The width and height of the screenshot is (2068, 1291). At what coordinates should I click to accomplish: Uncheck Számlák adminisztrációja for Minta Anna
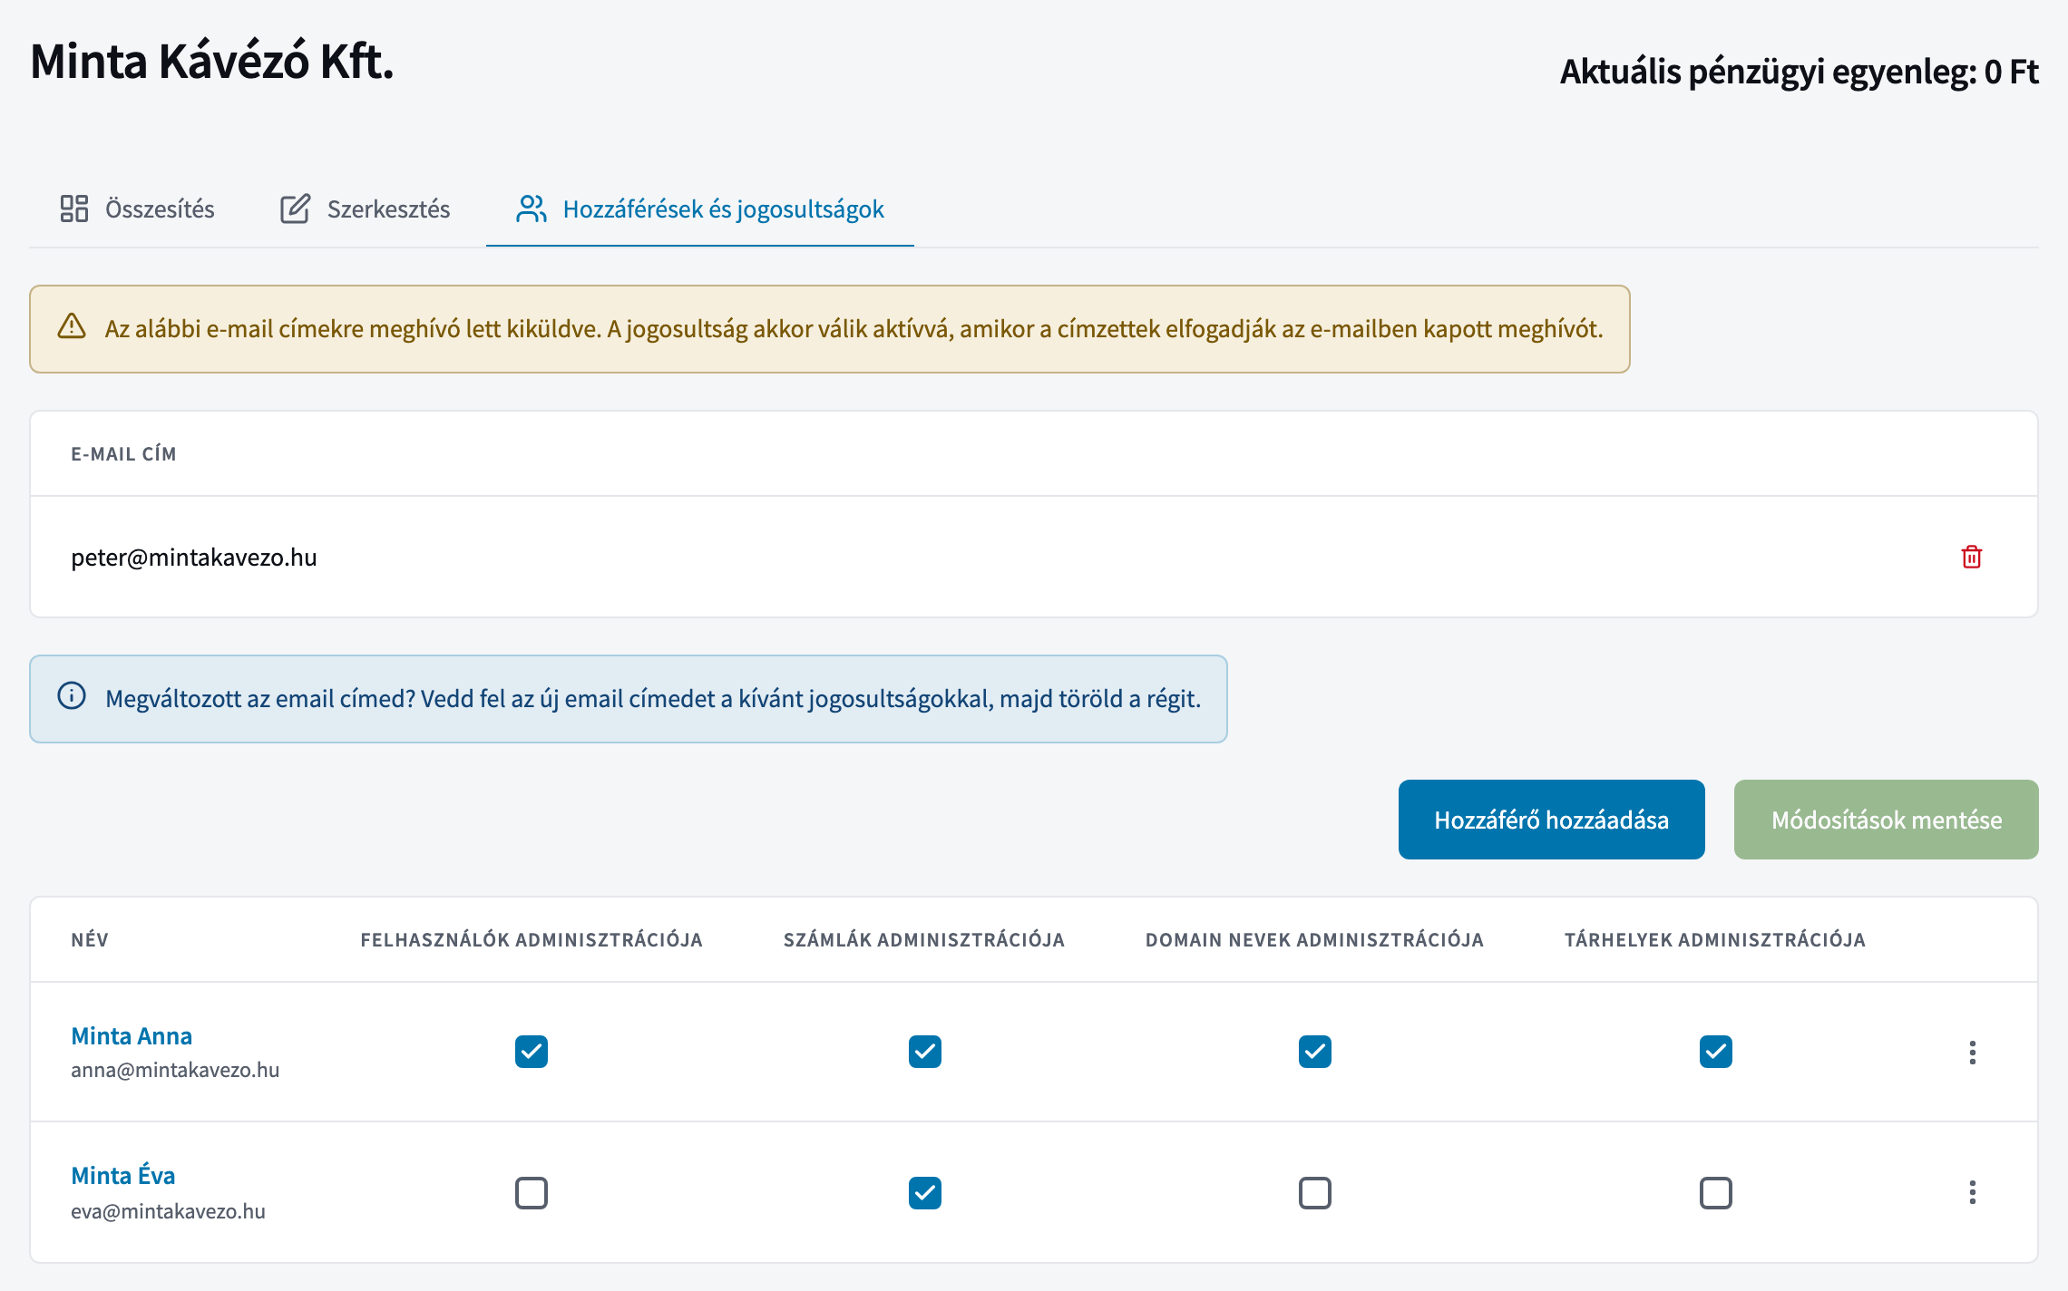(x=925, y=1052)
